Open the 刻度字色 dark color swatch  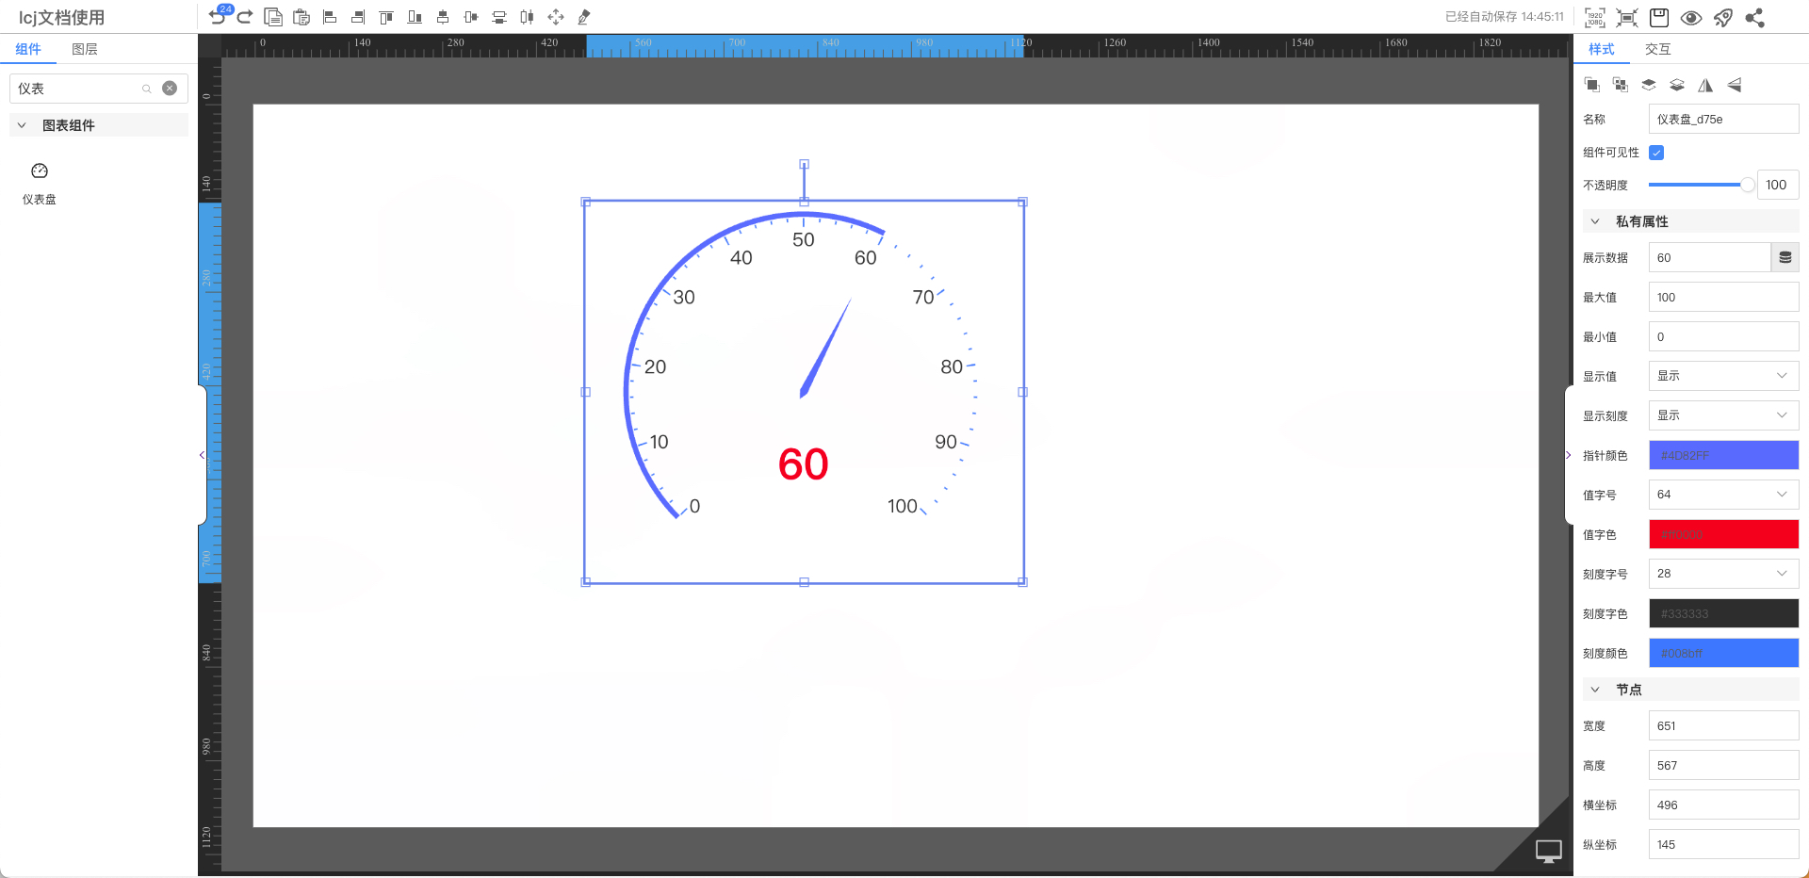tap(1723, 613)
